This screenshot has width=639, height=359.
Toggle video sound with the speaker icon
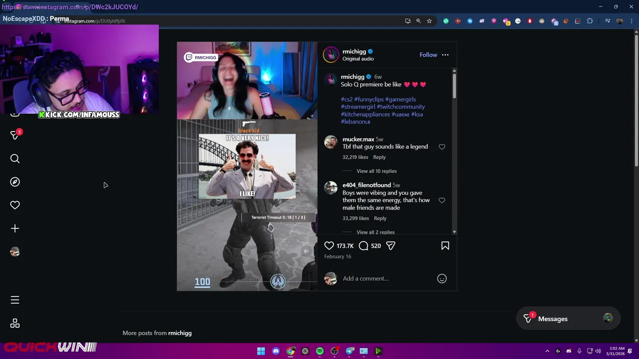307,252
